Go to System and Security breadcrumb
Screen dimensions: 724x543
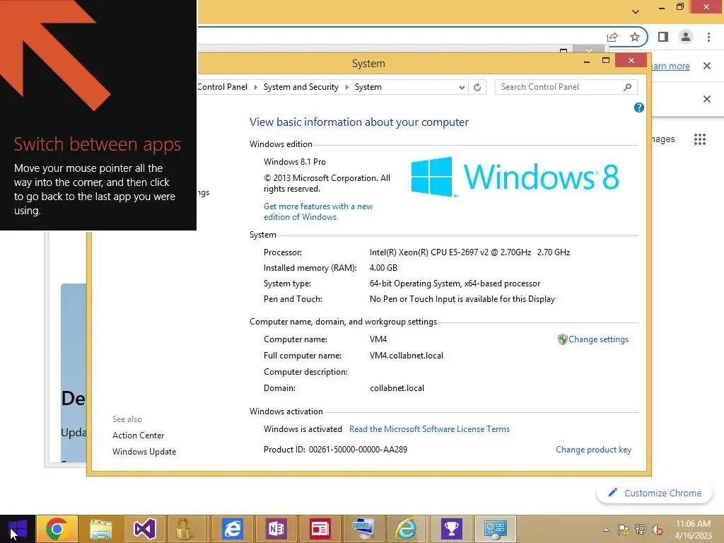pos(301,87)
